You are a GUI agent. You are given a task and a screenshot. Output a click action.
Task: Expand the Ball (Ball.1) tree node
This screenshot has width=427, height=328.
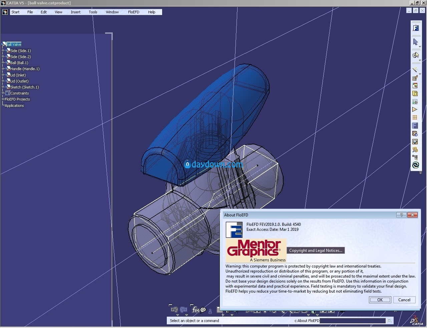tap(3, 63)
